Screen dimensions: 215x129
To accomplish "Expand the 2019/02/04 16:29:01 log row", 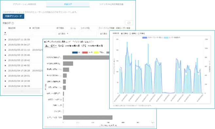I will pos(5,76).
